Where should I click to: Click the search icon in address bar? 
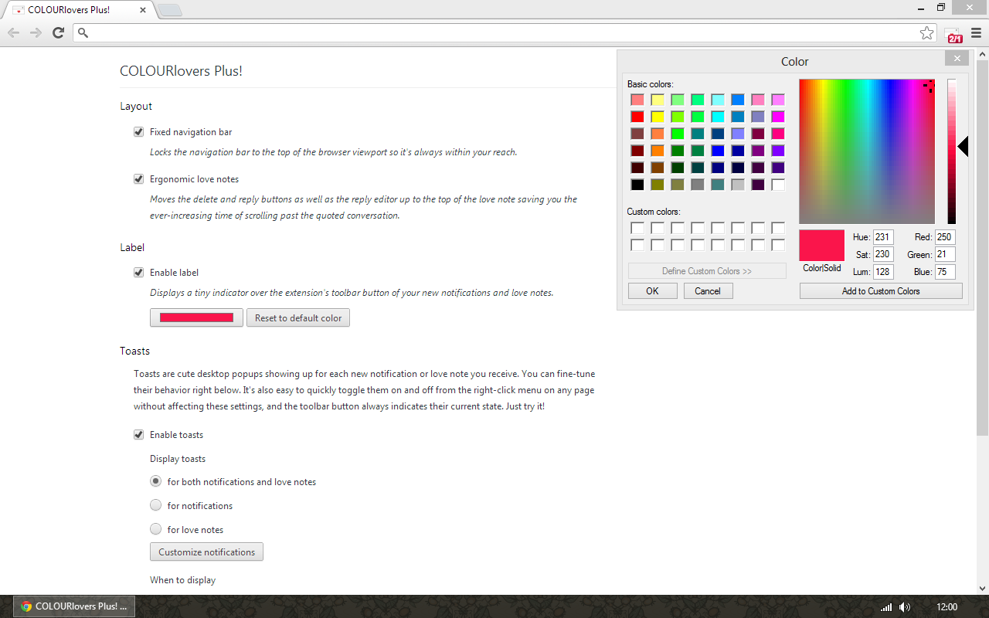click(x=83, y=32)
